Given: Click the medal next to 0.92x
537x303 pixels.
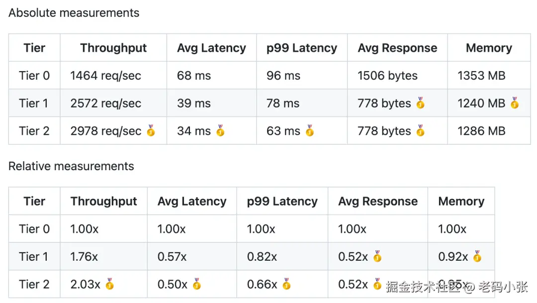Looking at the screenshot, I should pyautogui.click(x=477, y=256).
